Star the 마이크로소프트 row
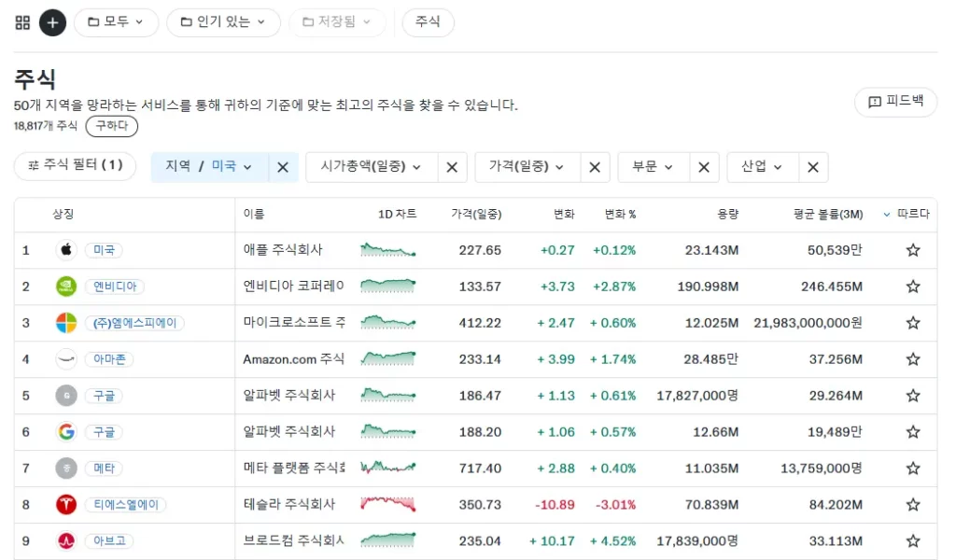 coord(913,323)
